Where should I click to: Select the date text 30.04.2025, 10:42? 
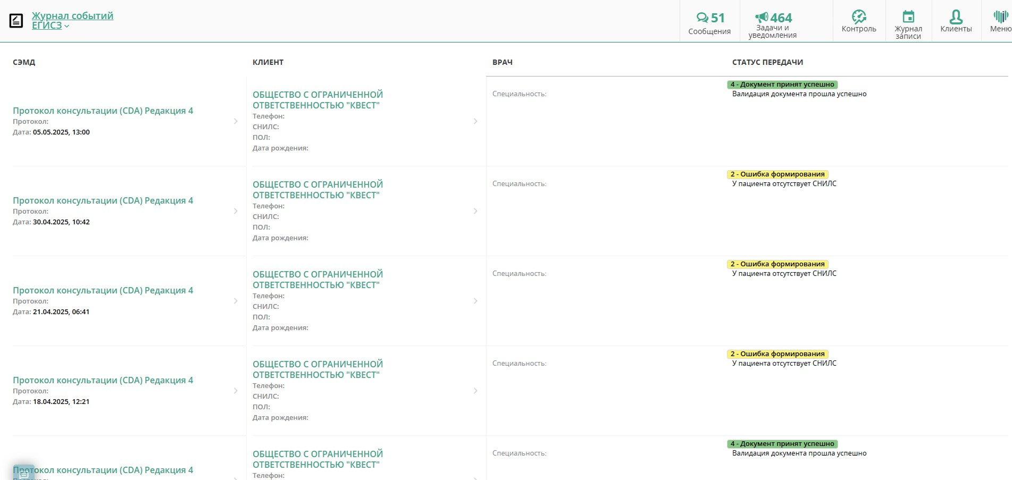61,222
